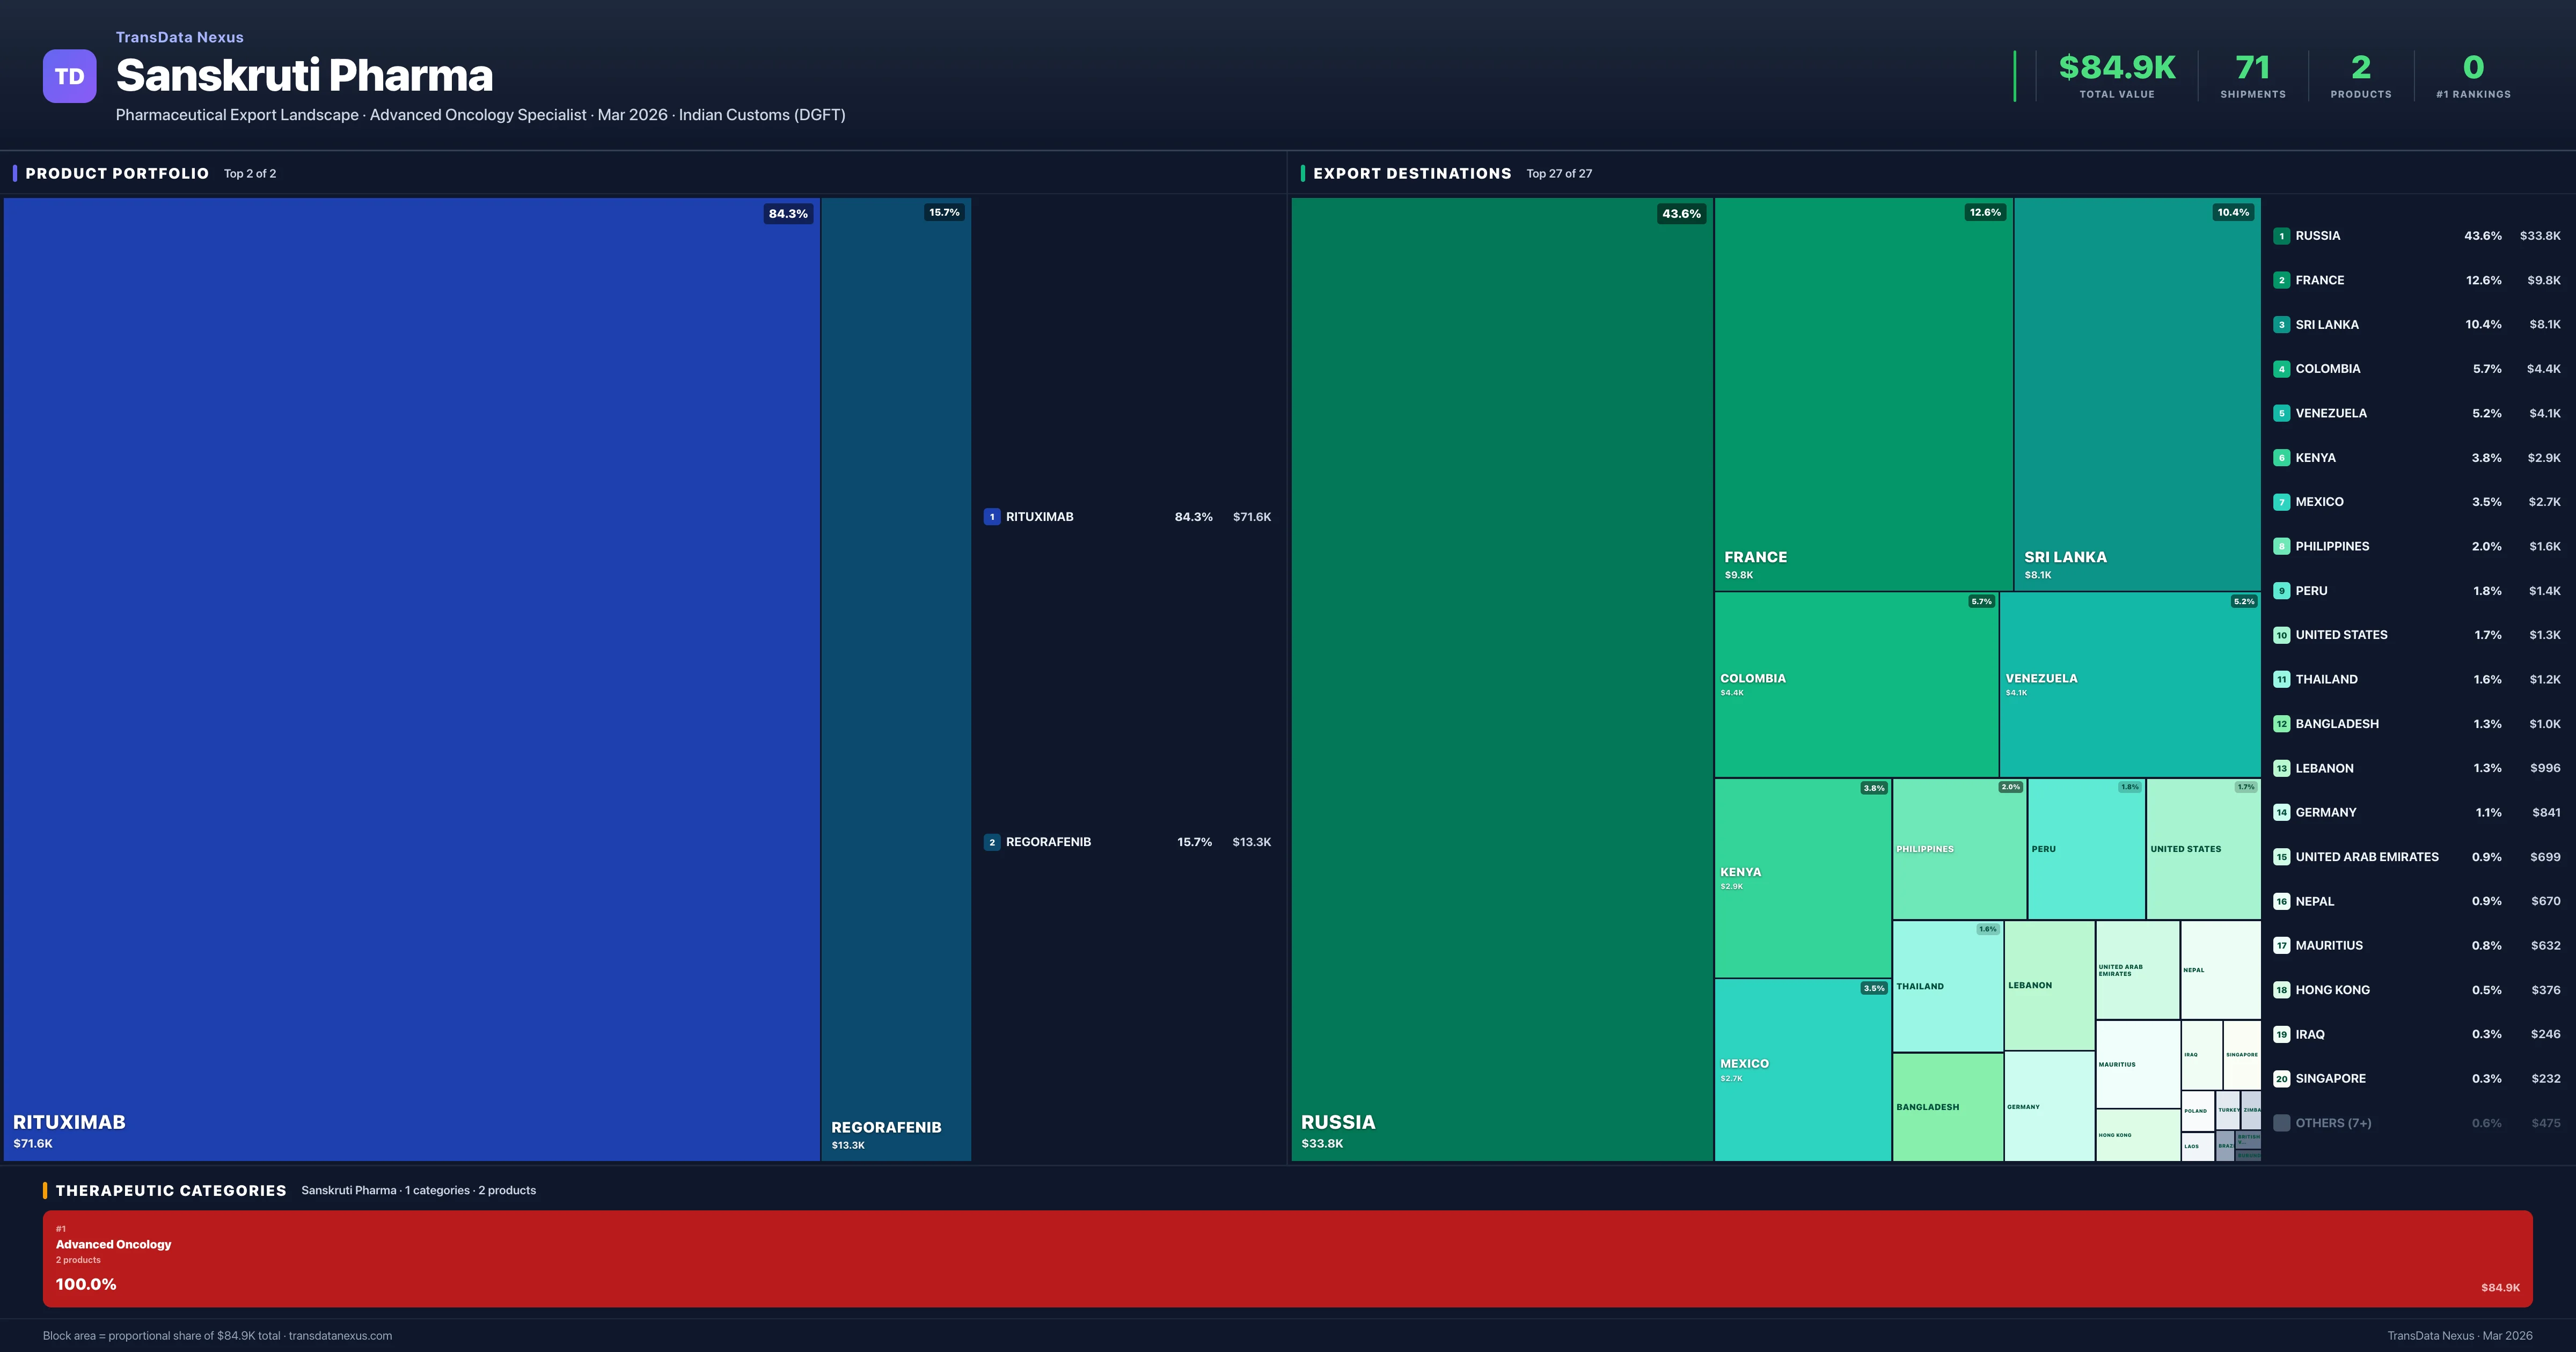Click the Venezuela treemap tile
The height and width of the screenshot is (1352, 2576).
coord(2129,684)
